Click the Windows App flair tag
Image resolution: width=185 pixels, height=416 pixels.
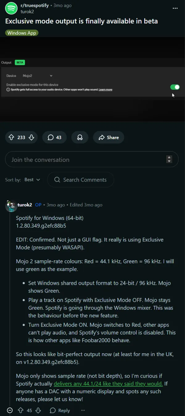22,33
